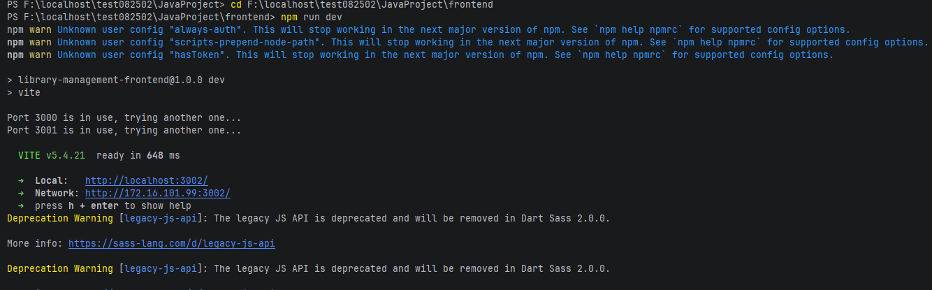Image resolution: width=932 pixels, height=290 pixels.
Task: Click the library-management-frontend@1.0.0 dev line
Action: (x=116, y=80)
